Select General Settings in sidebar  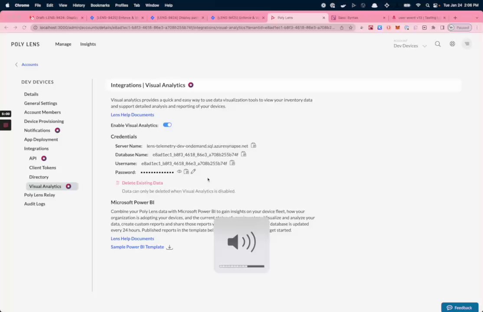(40, 103)
